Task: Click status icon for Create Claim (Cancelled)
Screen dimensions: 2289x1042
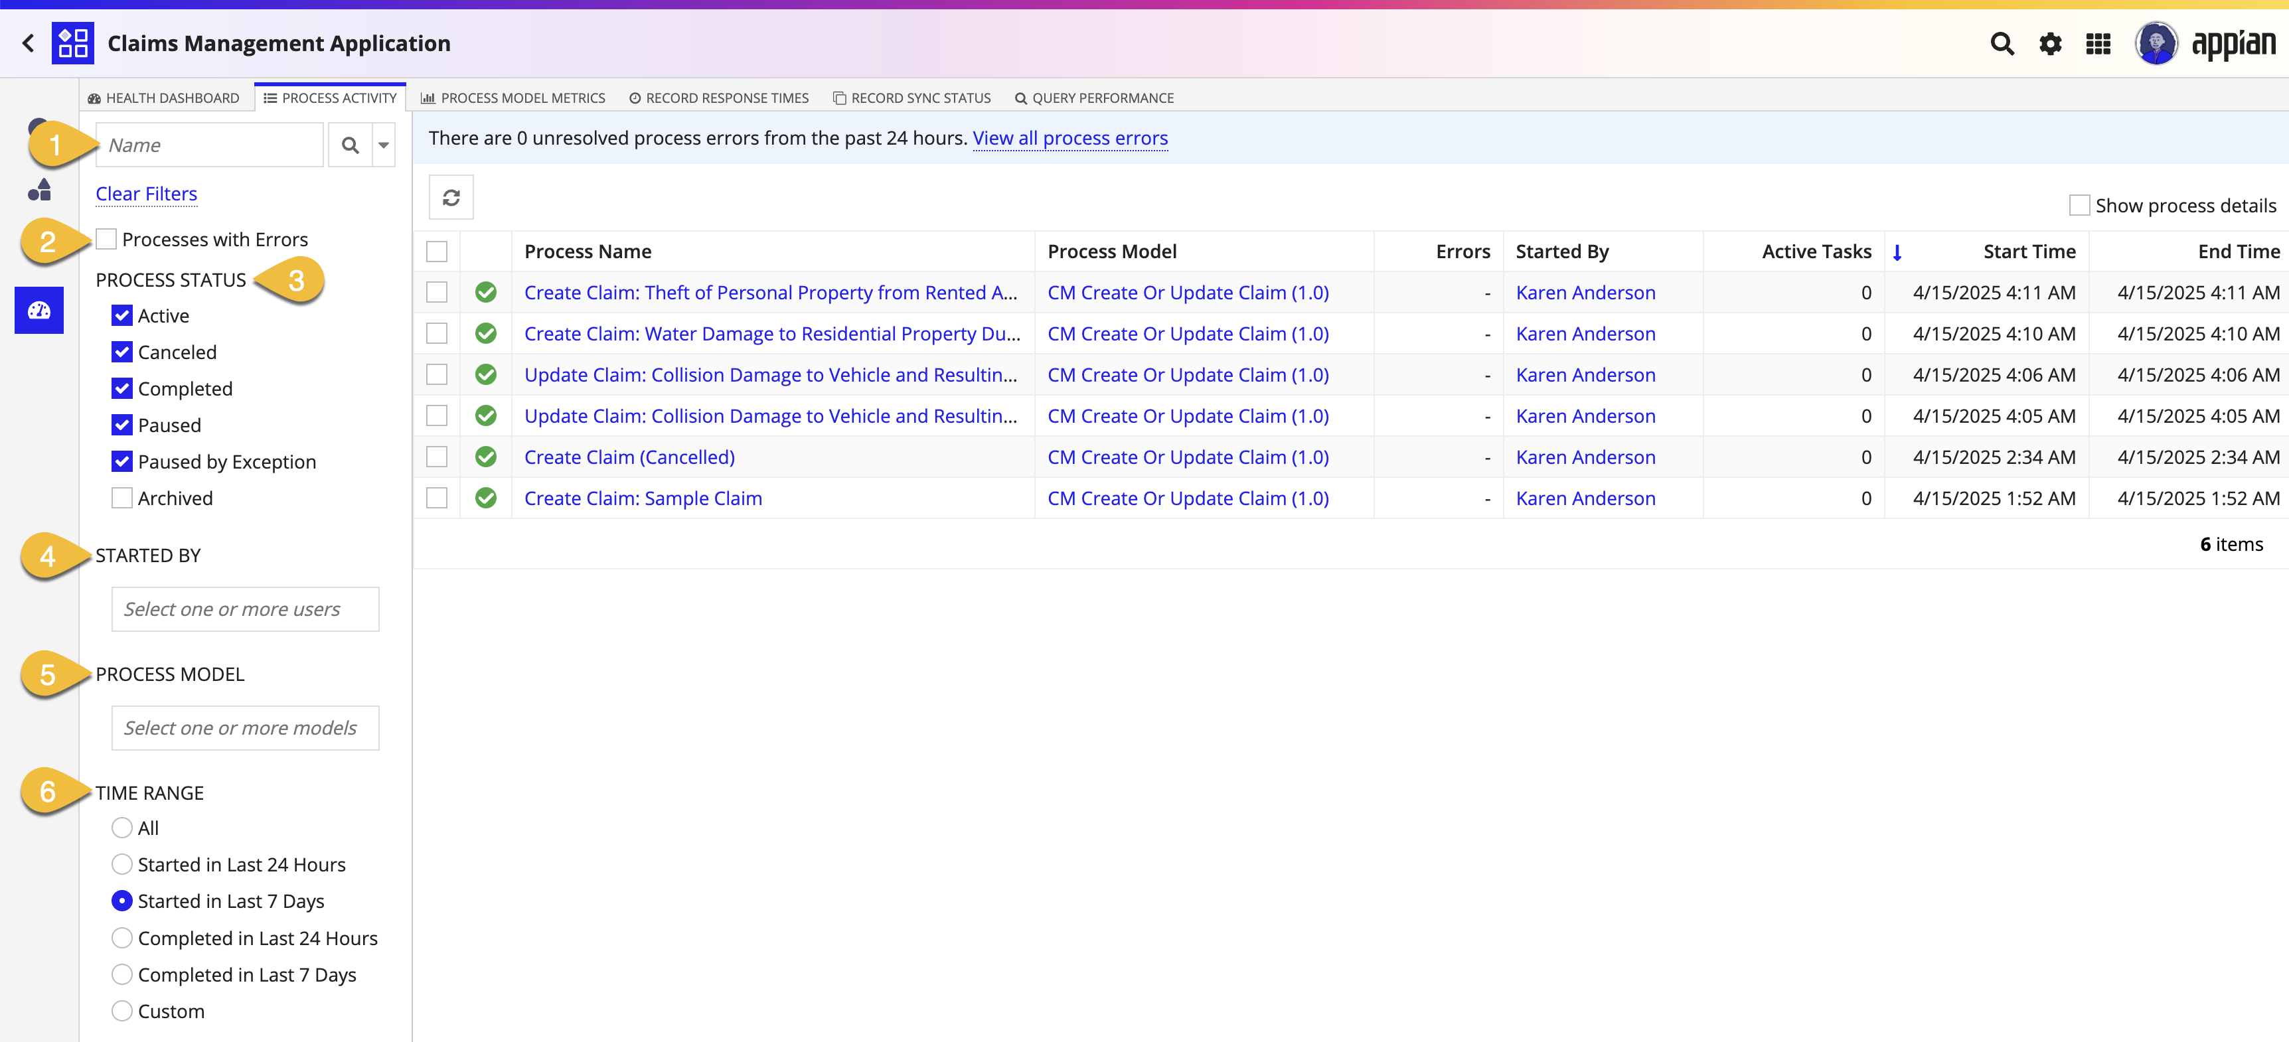Action: coord(486,457)
